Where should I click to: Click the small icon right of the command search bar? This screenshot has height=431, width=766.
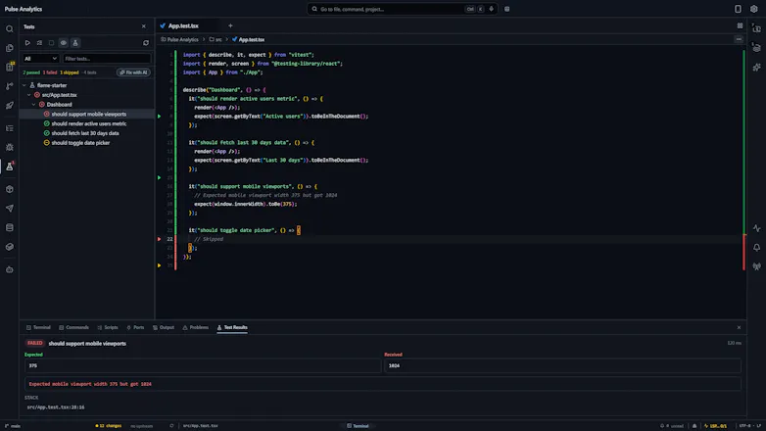click(506, 9)
